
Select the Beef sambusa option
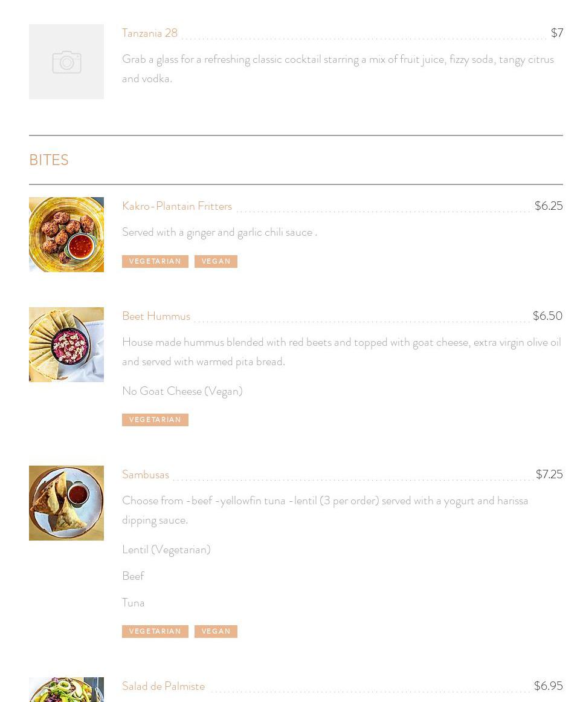point(133,576)
